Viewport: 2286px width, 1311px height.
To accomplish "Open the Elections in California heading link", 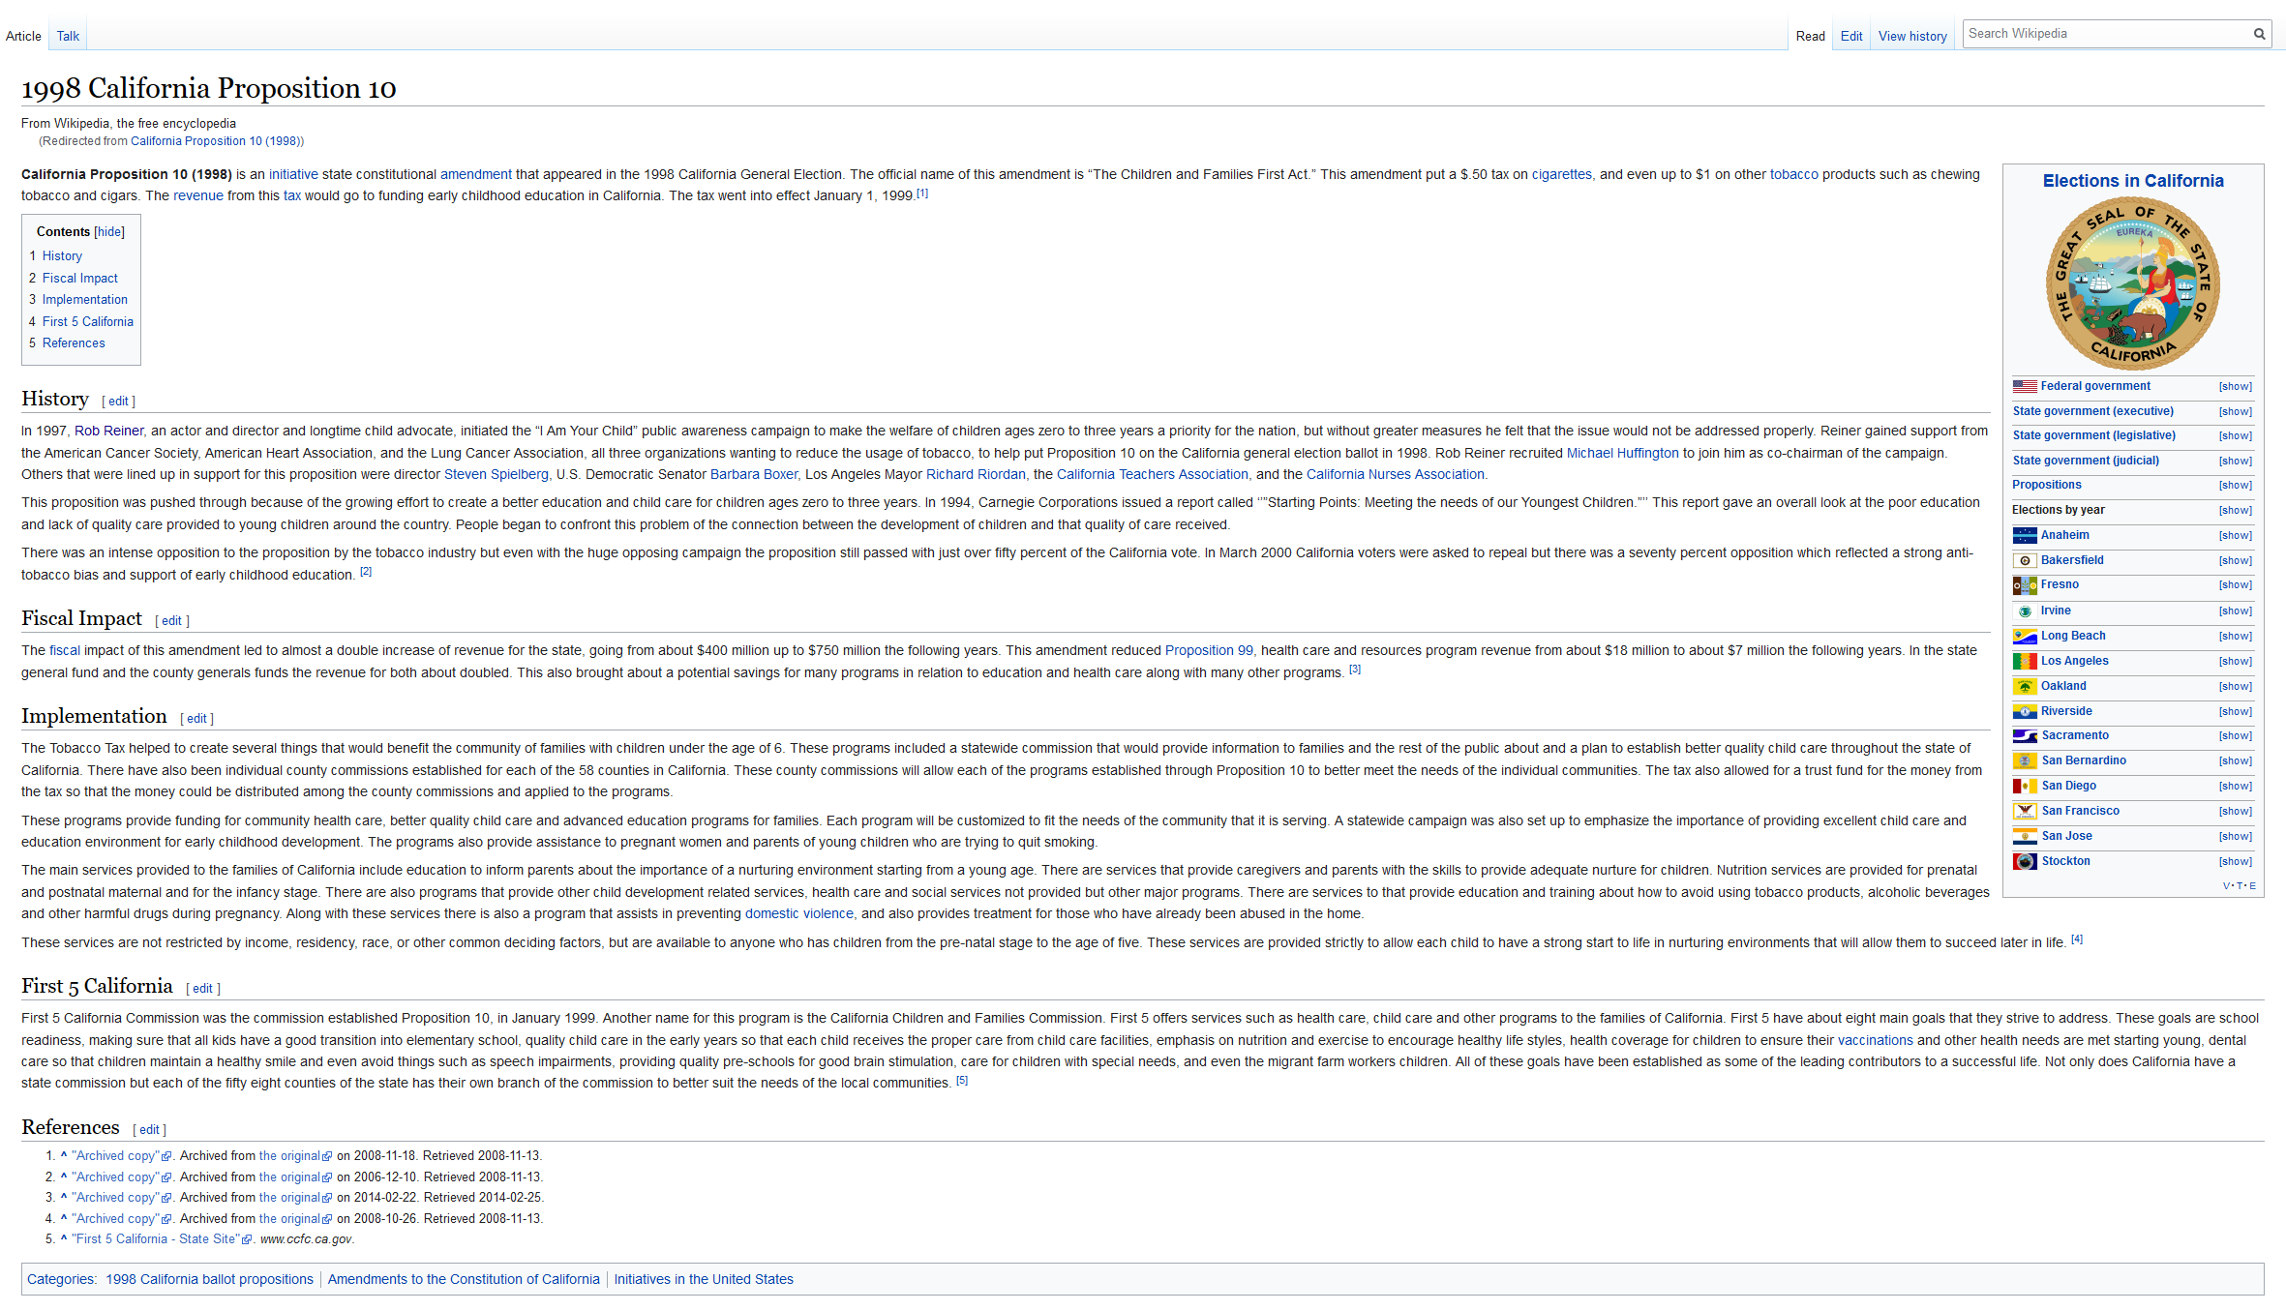I will coord(2133,181).
